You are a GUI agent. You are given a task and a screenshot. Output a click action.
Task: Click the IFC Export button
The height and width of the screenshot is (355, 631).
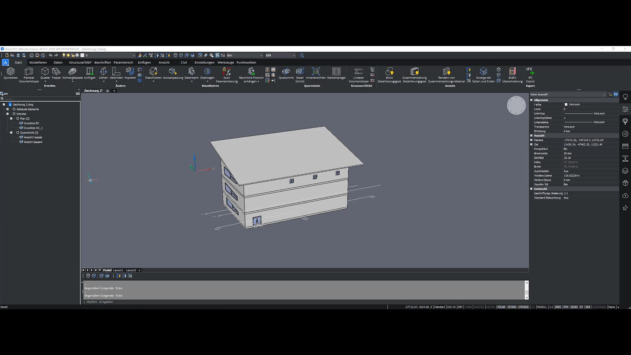click(530, 75)
